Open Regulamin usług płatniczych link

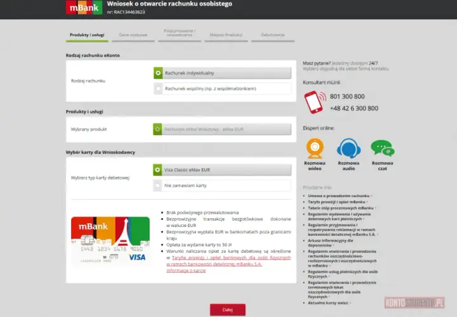(343, 275)
